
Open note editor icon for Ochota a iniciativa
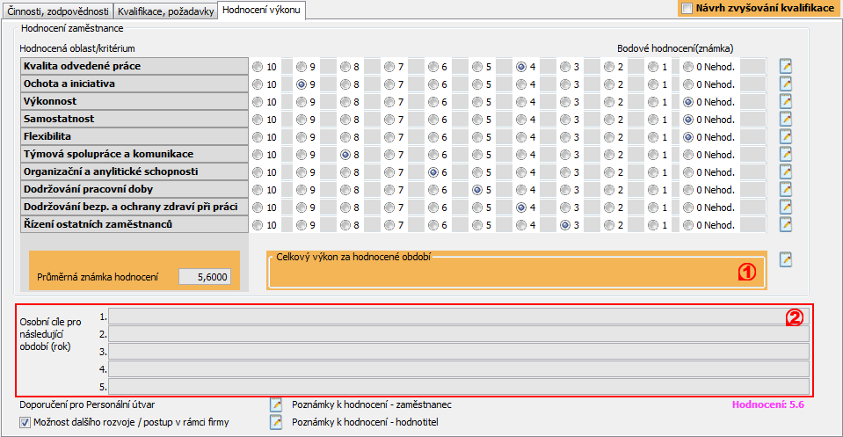click(x=786, y=84)
